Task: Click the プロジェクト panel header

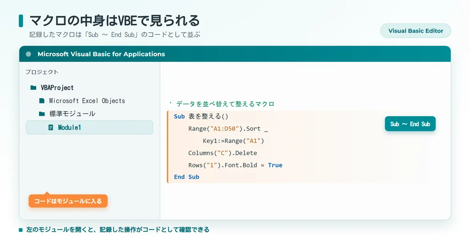Action: point(42,72)
